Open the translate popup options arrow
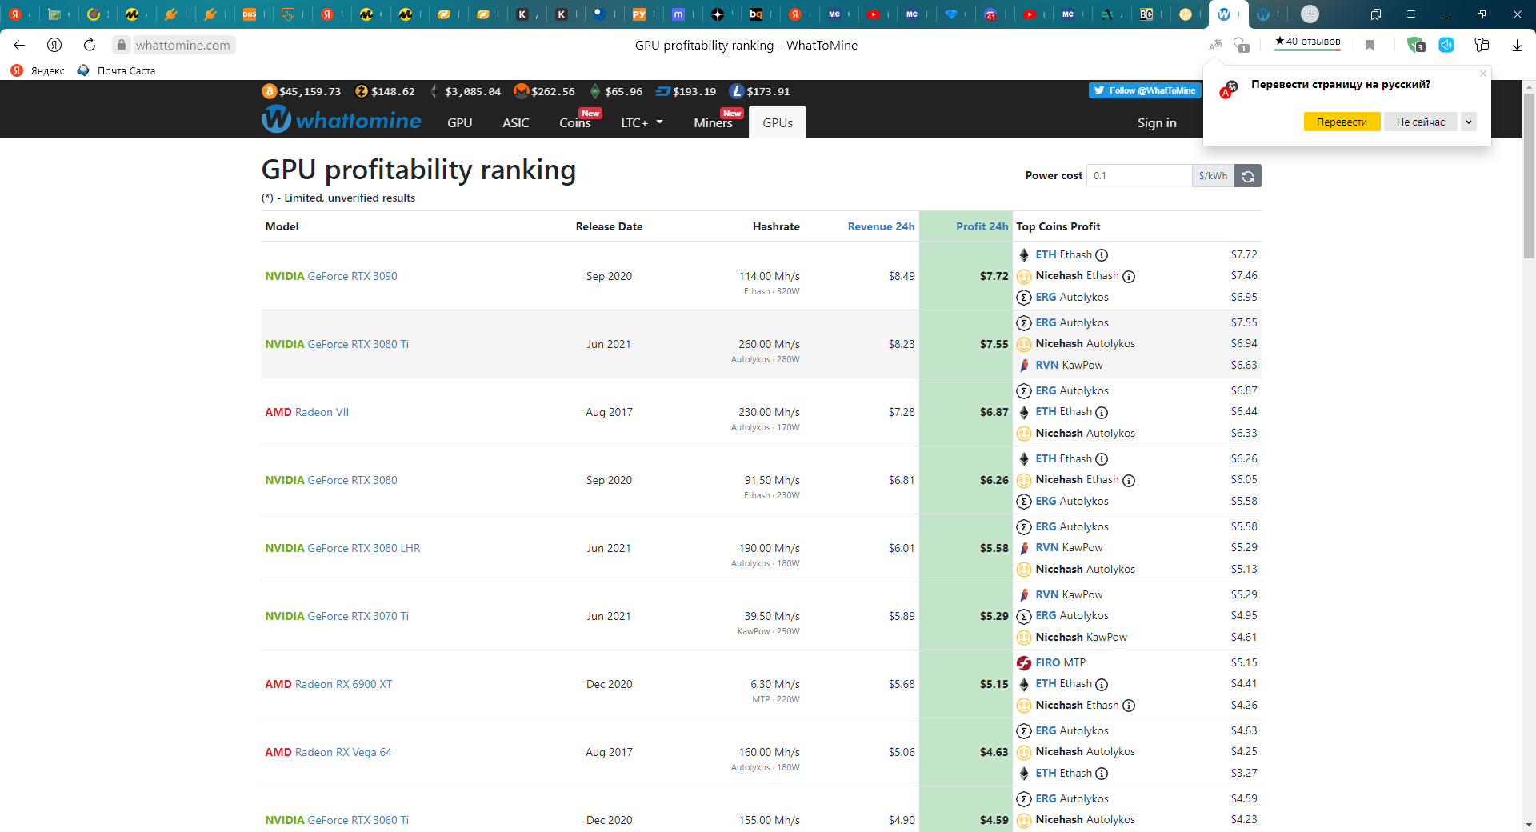The width and height of the screenshot is (1536, 832). click(x=1469, y=122)
